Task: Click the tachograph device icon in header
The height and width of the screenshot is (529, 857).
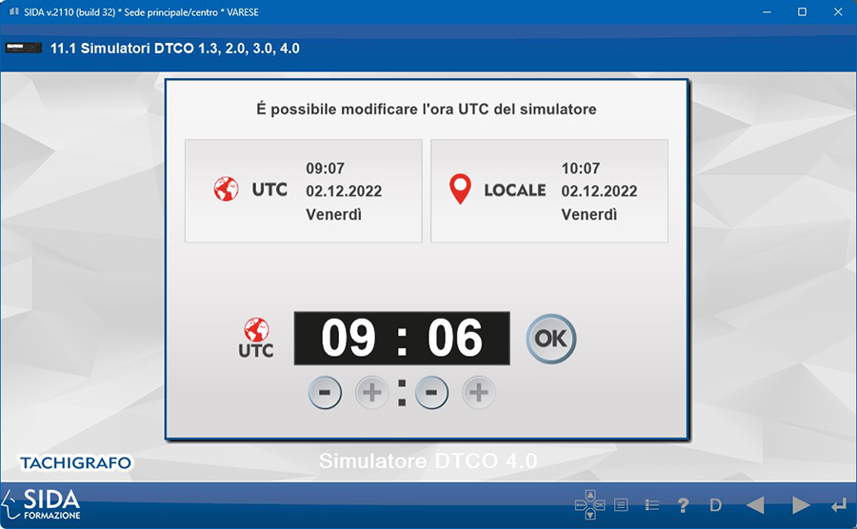Action: [x=24, y=48]
